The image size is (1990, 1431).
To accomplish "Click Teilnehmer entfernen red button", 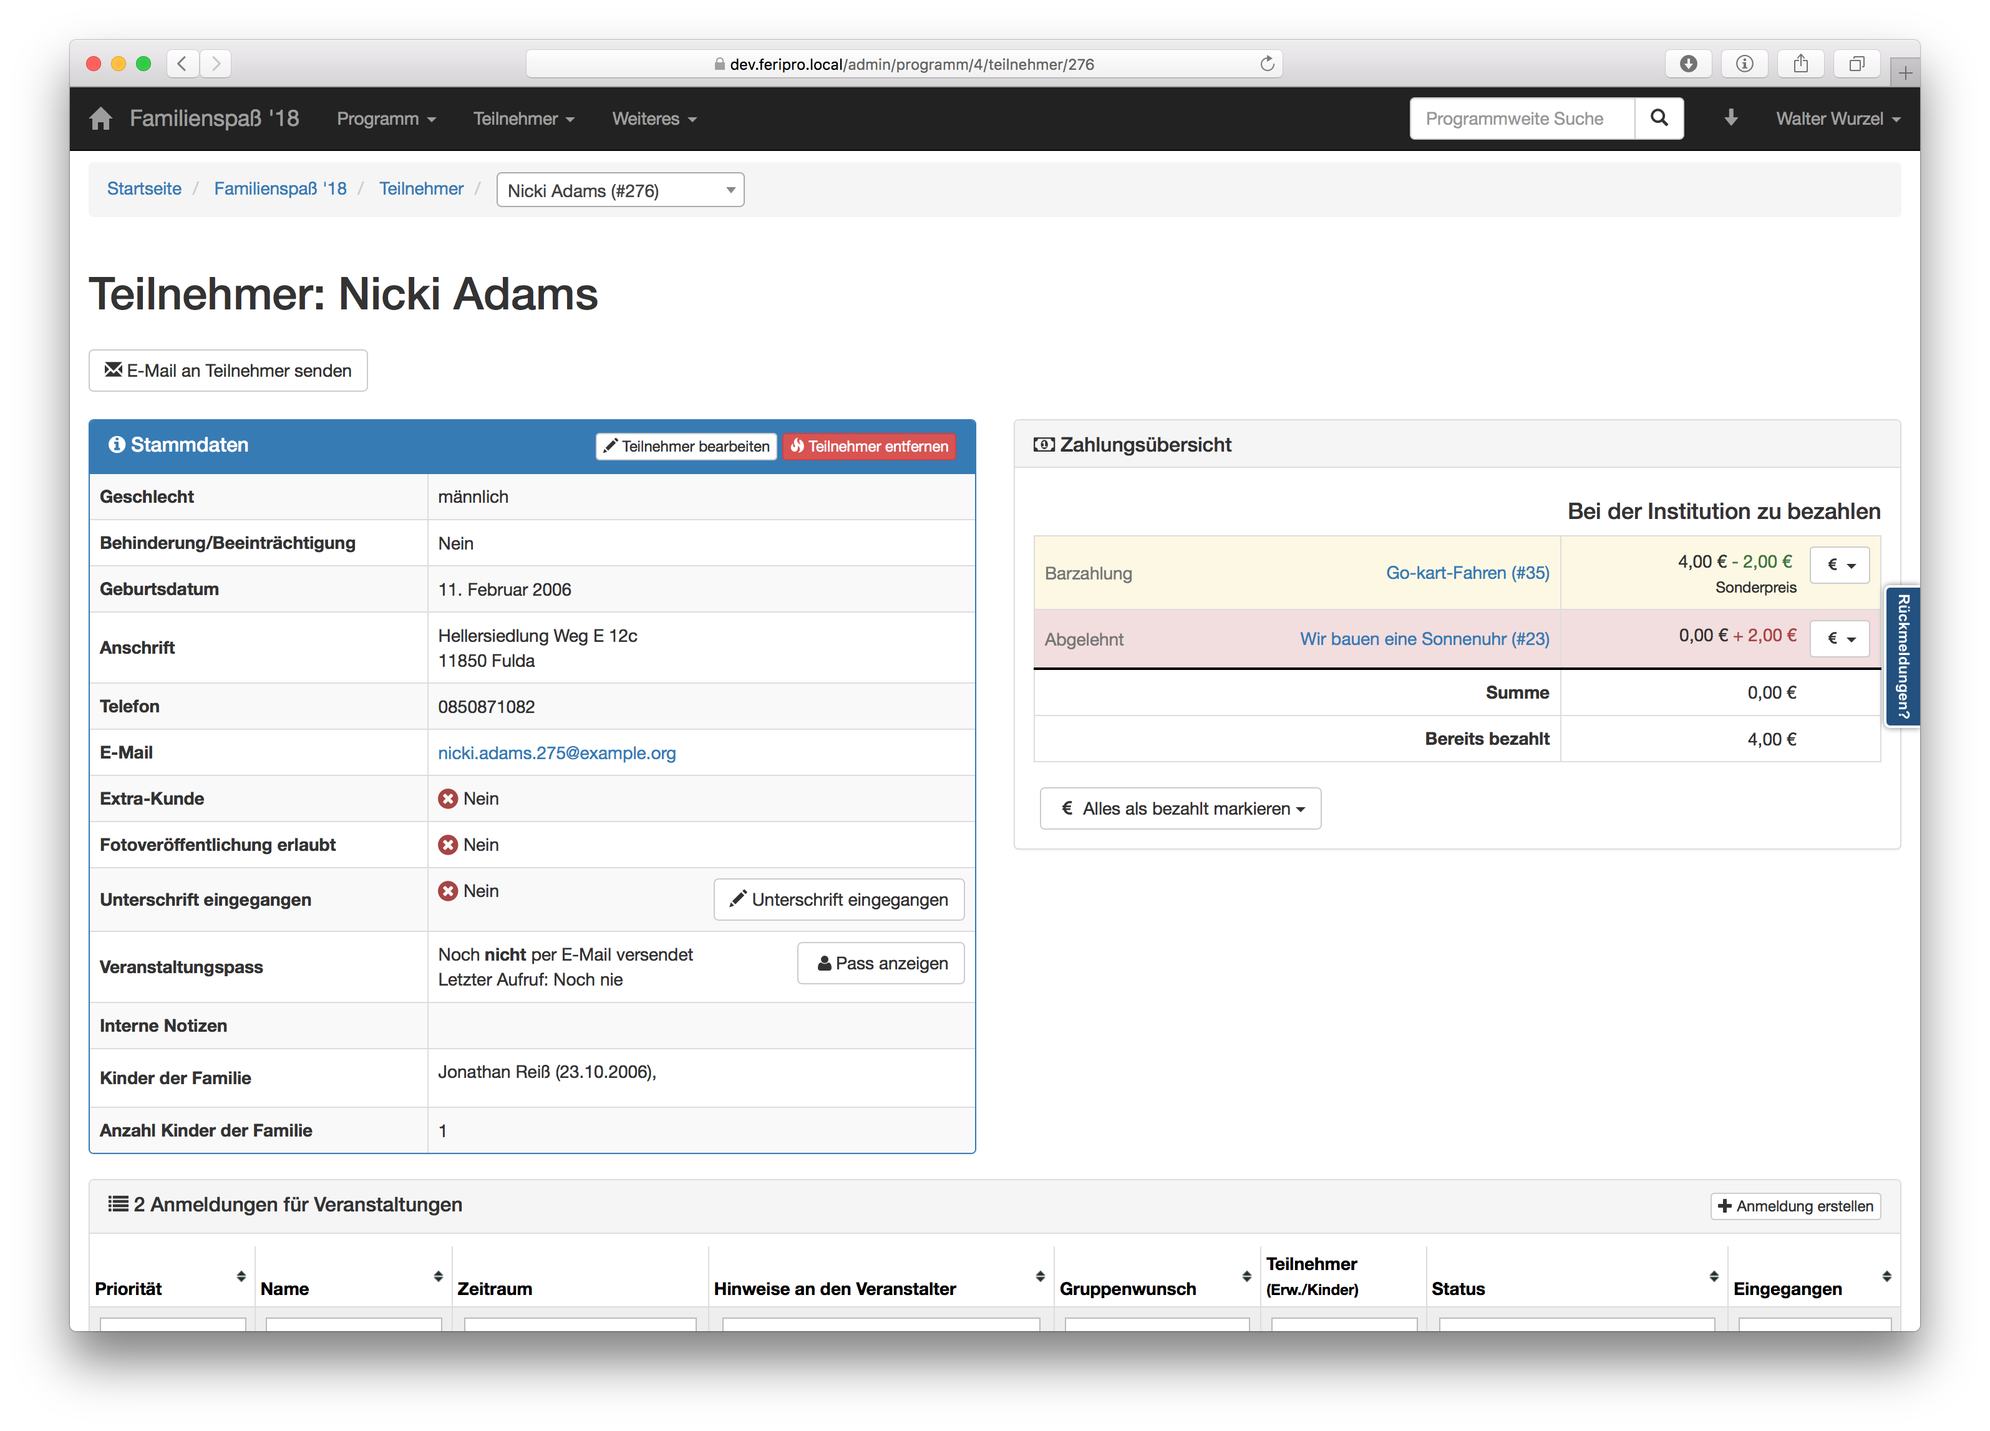I will [x=868, y=446].
